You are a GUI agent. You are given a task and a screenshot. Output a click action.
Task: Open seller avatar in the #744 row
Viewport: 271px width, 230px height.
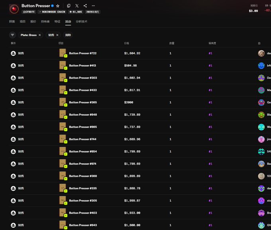coord(261,139)
